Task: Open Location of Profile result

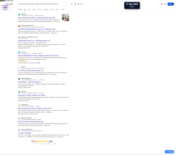Action: pyautogui.click(x=24, y=133)
